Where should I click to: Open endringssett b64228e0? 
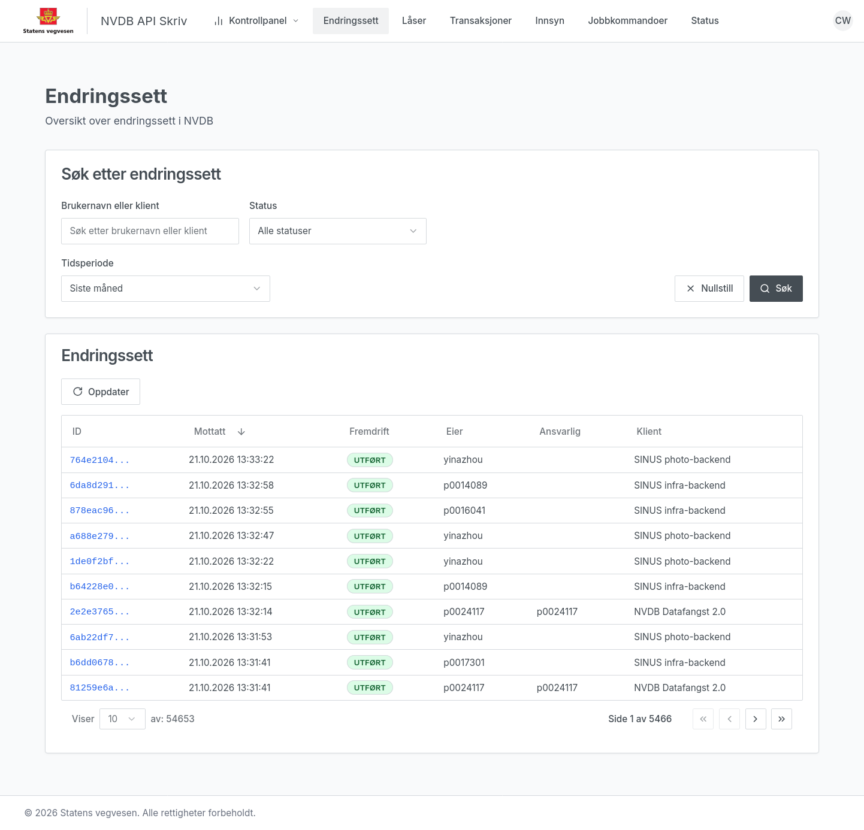click(99, 587)
